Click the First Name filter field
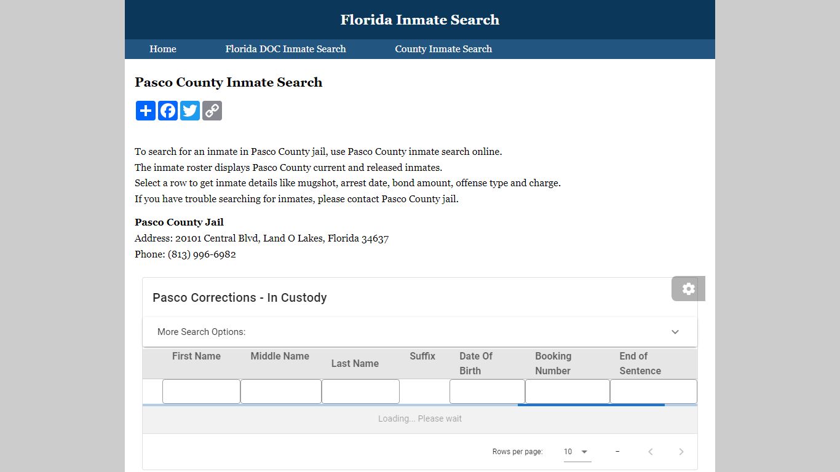The height and width of the screenshot is (472, 840). [201, 391]
